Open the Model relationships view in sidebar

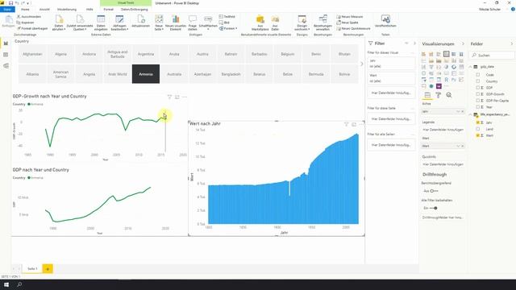6,66
